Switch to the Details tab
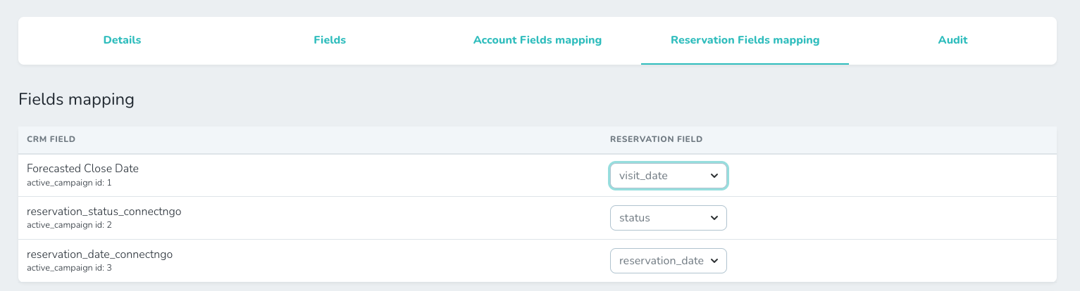The image size is (1080, 291). pyautogui.click(x=122, y=40)
